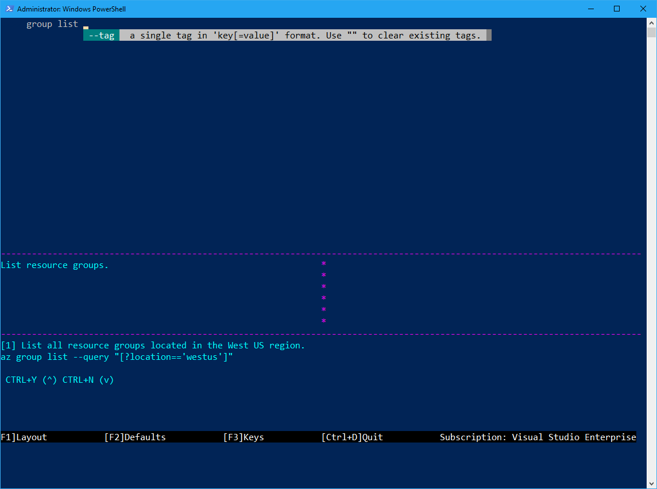Close the PowerShell window

coord(643,9)
